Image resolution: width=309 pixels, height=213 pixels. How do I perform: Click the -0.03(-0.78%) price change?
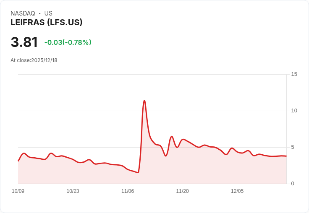point(68,42)
